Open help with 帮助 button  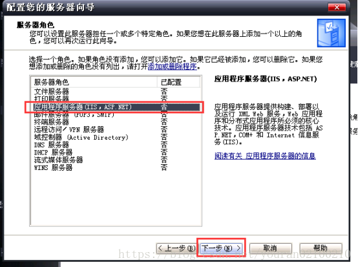coord(321,248)
